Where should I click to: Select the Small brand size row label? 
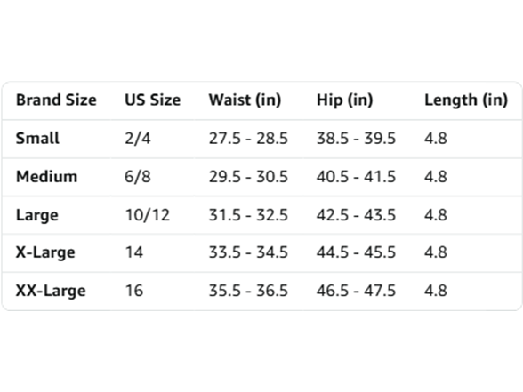37,138
